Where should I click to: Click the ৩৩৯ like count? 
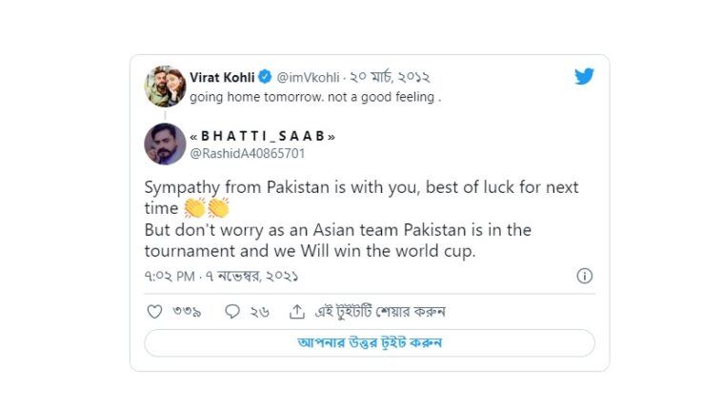[x=187, y=312]
